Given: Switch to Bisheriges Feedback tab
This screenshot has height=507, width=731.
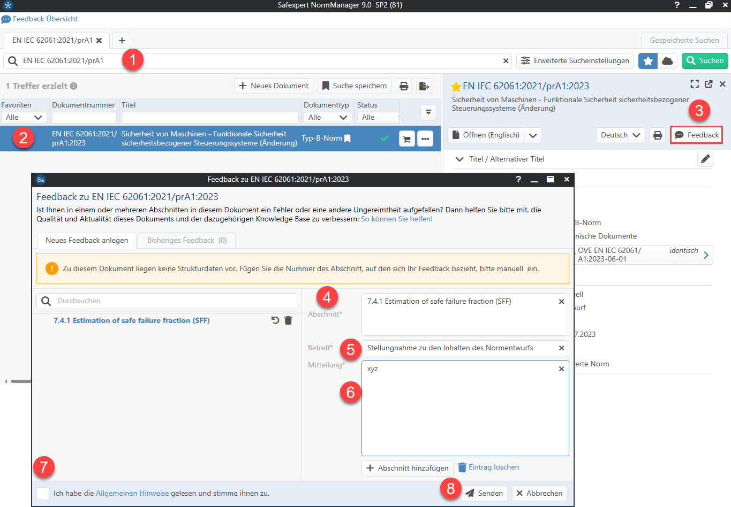Looking at the screenshot, I should tap(187, 241).
